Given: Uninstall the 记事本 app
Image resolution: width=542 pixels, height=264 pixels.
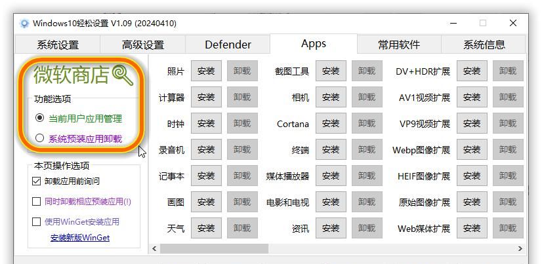Looking at the screenshot, I should (x=242, y=176).
